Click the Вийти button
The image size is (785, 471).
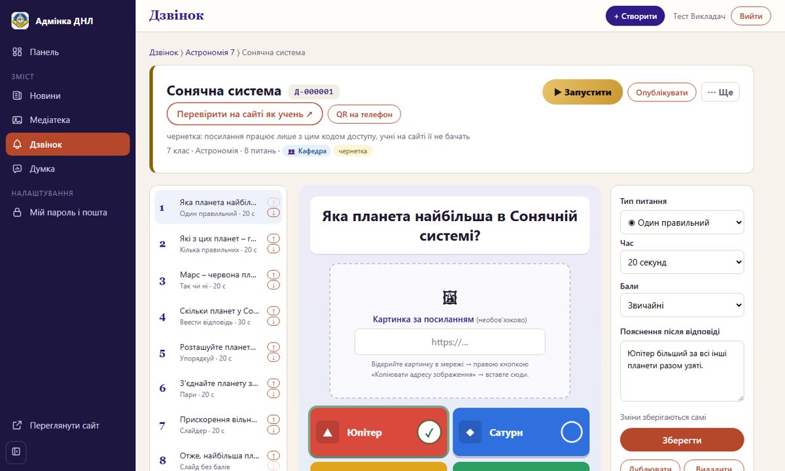coord(751,16)
